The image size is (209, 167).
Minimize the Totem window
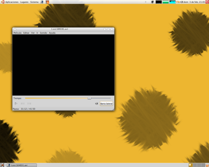[104, 29]
